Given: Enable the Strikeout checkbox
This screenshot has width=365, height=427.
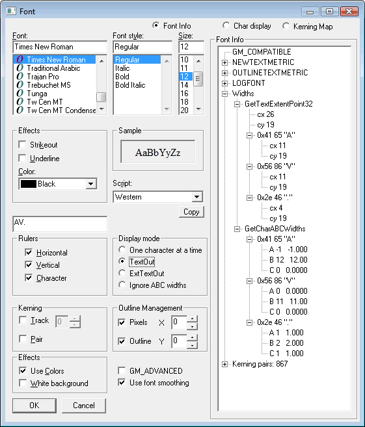Looking at the screenshot, I should click(x=22, y=144).
